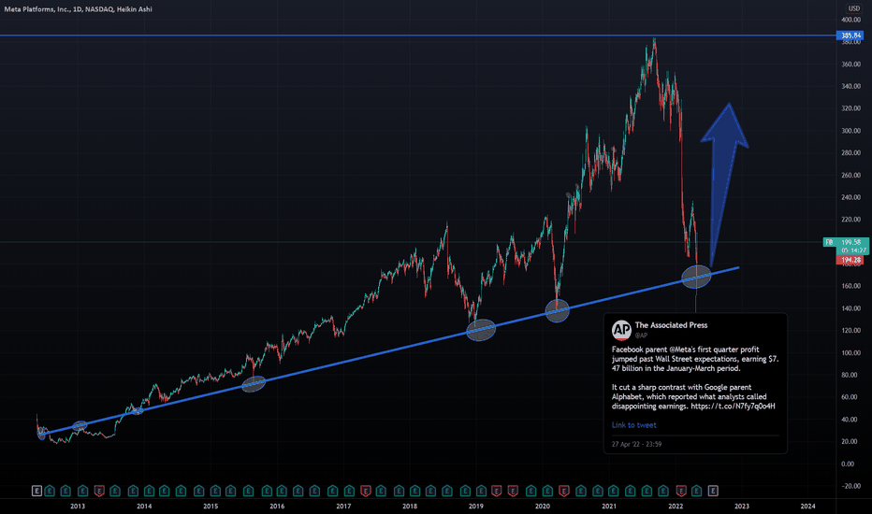The image size is (872, 514).
Task: Click 'The Associated Press' account name
Action: click(671, 325)
